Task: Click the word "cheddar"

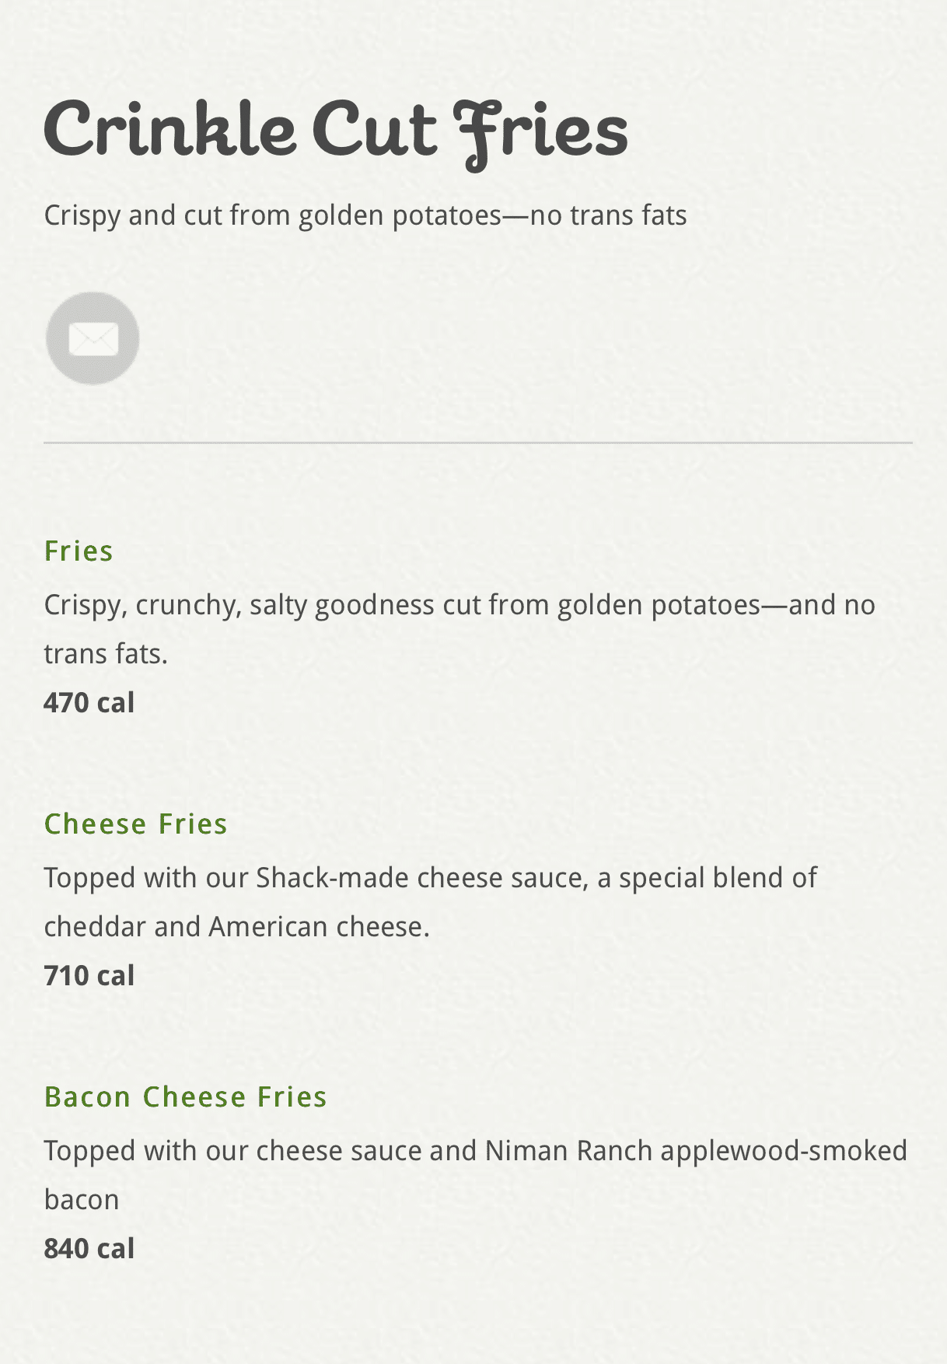Action: coord(95,927)
